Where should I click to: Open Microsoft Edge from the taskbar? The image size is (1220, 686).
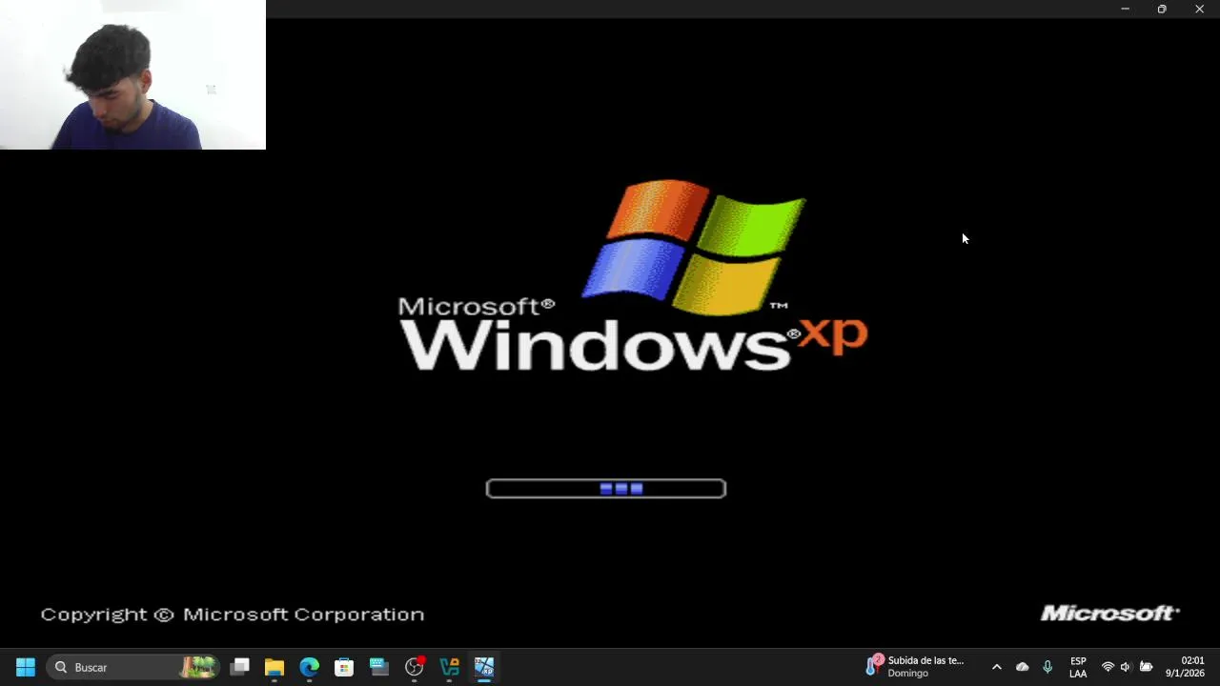pos(310,667)
